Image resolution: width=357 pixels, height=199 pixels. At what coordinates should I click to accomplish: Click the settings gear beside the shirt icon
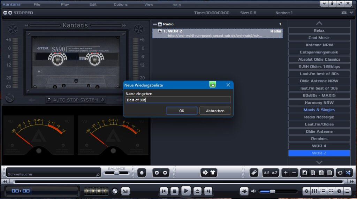coord(205,173)
